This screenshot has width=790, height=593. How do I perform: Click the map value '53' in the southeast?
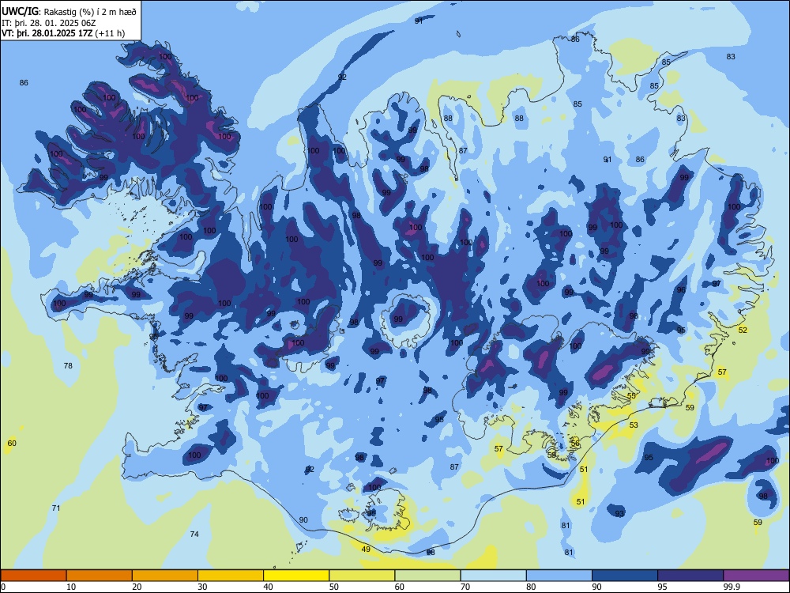coord(634,425)
